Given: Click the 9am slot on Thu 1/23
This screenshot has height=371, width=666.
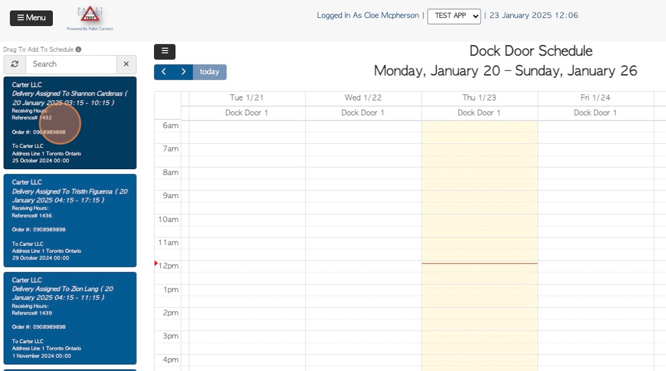Looking at the screenshot, I should tap(479, 196).
